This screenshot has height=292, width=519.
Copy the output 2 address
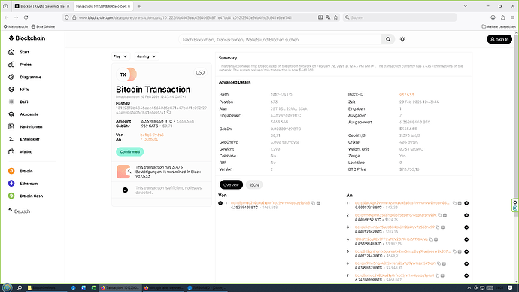click(x=439, y=215)
